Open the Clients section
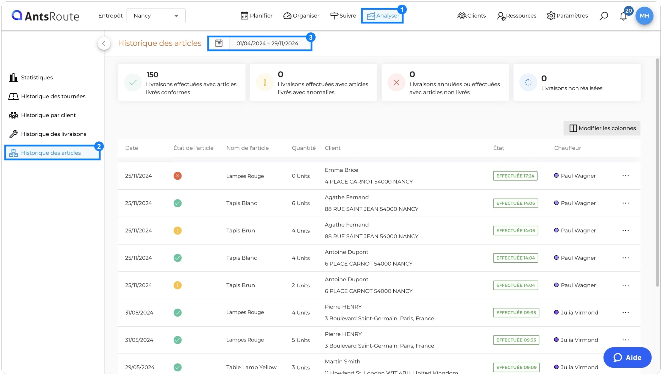This screenshot has width=662, height=375. click(471, 16)
